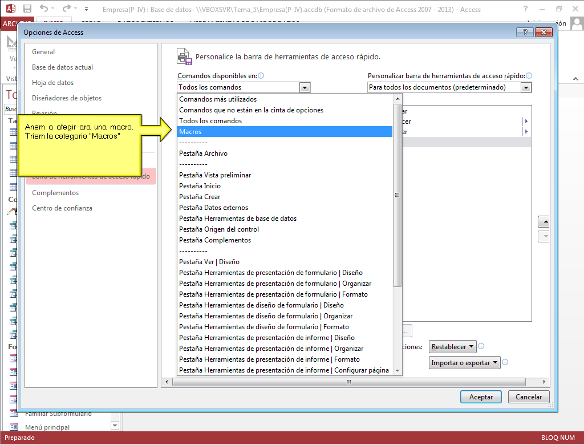Choose Pestaña Complementos in the list
This screenshot has width=584, height=445.
point(285,240)
